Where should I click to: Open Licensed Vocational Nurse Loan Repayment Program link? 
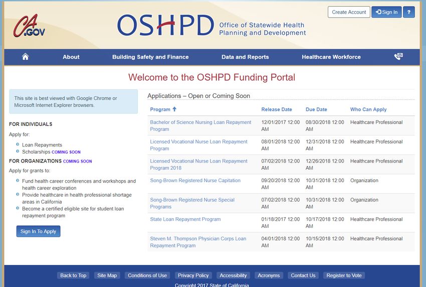198,145
